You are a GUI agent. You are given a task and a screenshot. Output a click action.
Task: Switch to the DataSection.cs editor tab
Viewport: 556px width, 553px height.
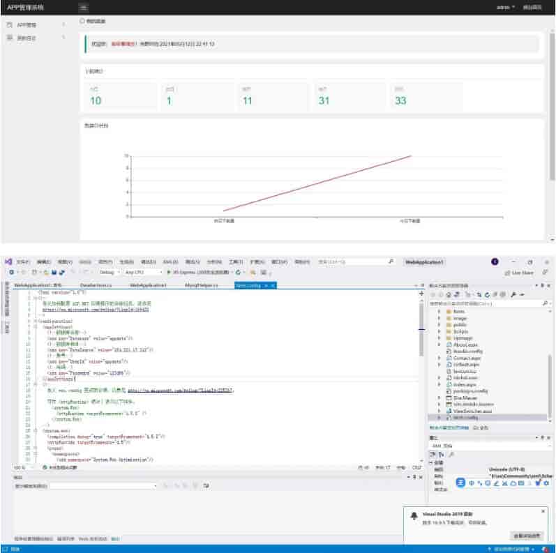96,285
